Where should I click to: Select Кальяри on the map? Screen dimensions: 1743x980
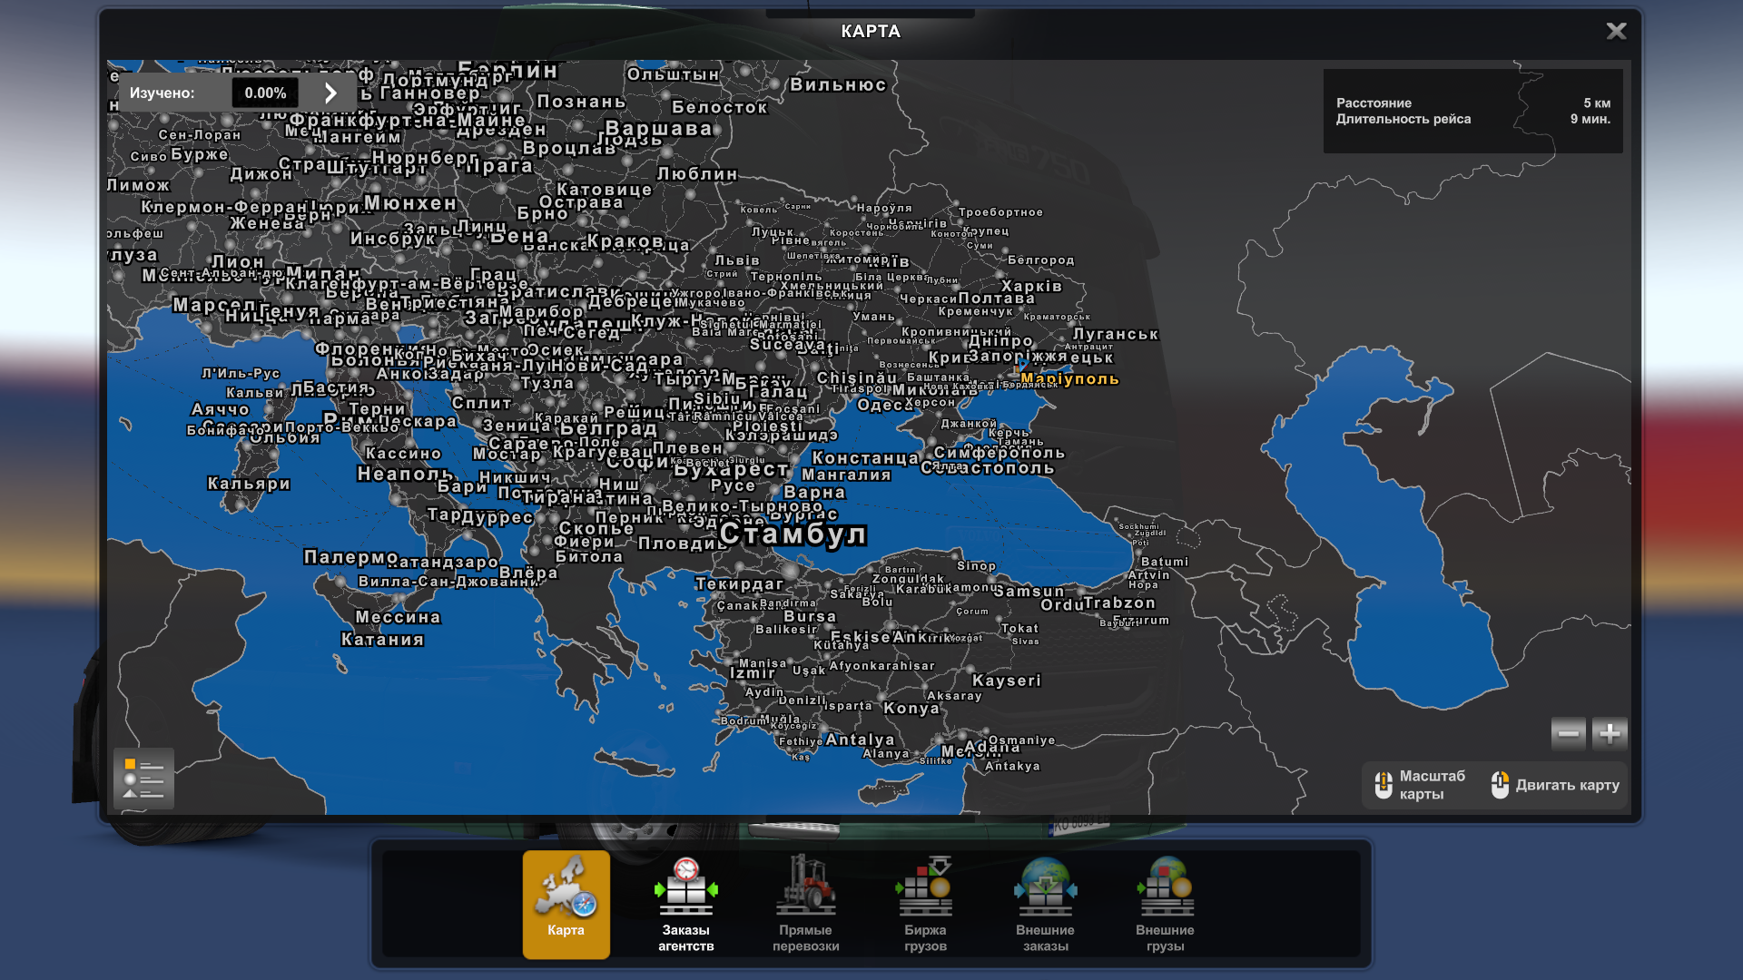[249, 484]
